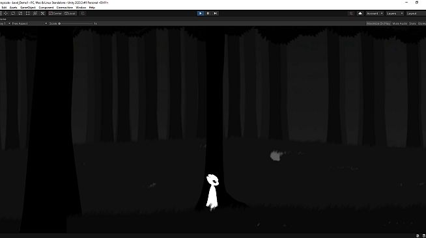426x238 pixels.
Task: Pause the running game
Action: (208, 13)
